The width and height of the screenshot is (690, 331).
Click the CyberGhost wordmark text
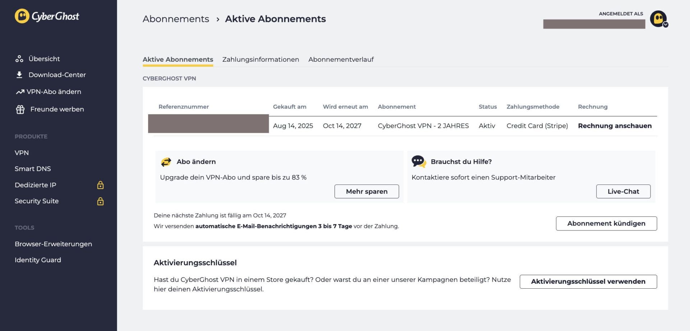click(55, 17)
